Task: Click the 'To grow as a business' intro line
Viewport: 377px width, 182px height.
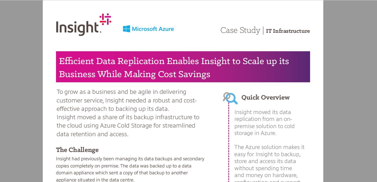Action: pos(121,92)
